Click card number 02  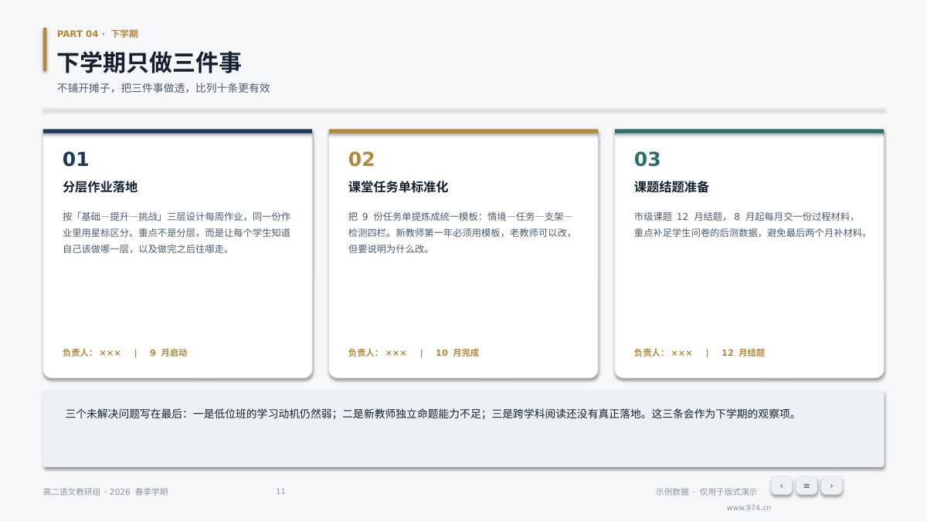click(x=362, y=160)
